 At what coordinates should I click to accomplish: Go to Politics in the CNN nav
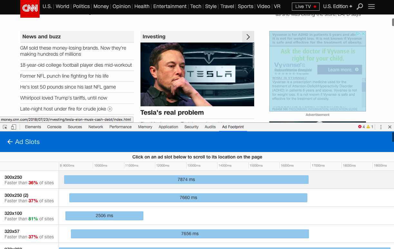(82, 6)
